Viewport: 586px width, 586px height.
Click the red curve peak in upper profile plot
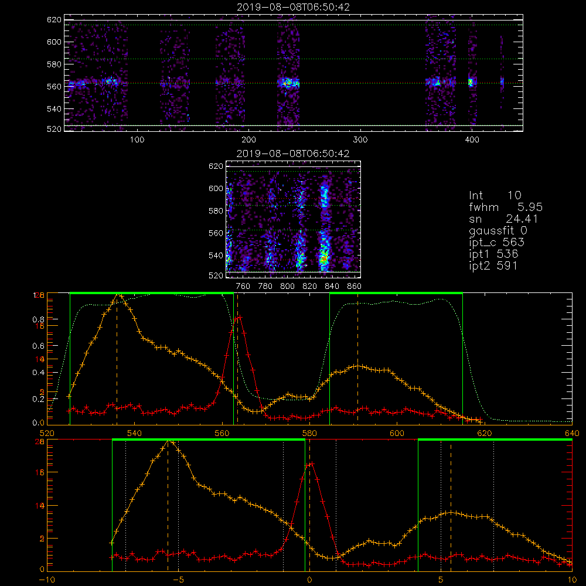point(240,317)
